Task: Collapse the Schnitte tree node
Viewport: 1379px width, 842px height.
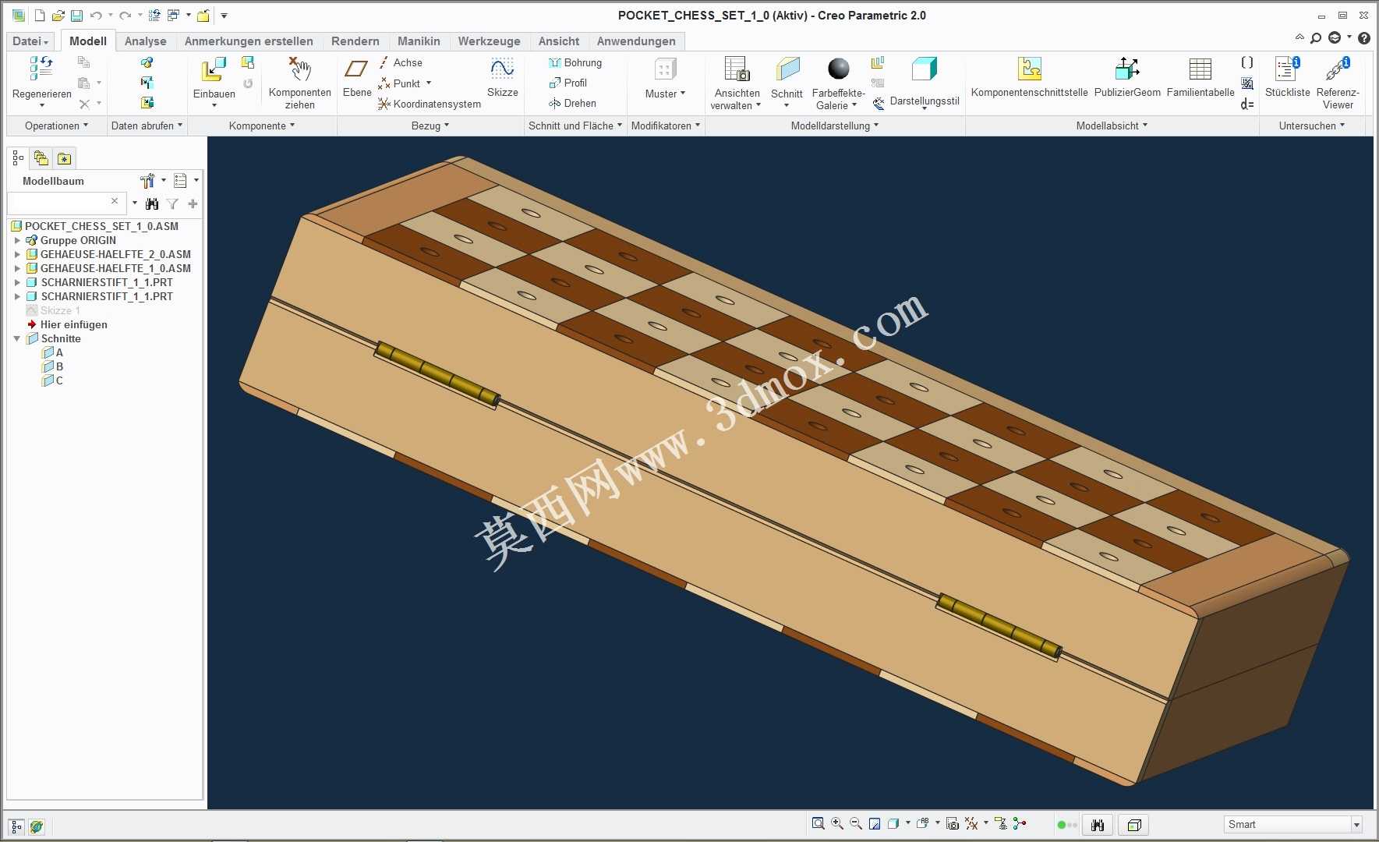Action: [17, 338]
